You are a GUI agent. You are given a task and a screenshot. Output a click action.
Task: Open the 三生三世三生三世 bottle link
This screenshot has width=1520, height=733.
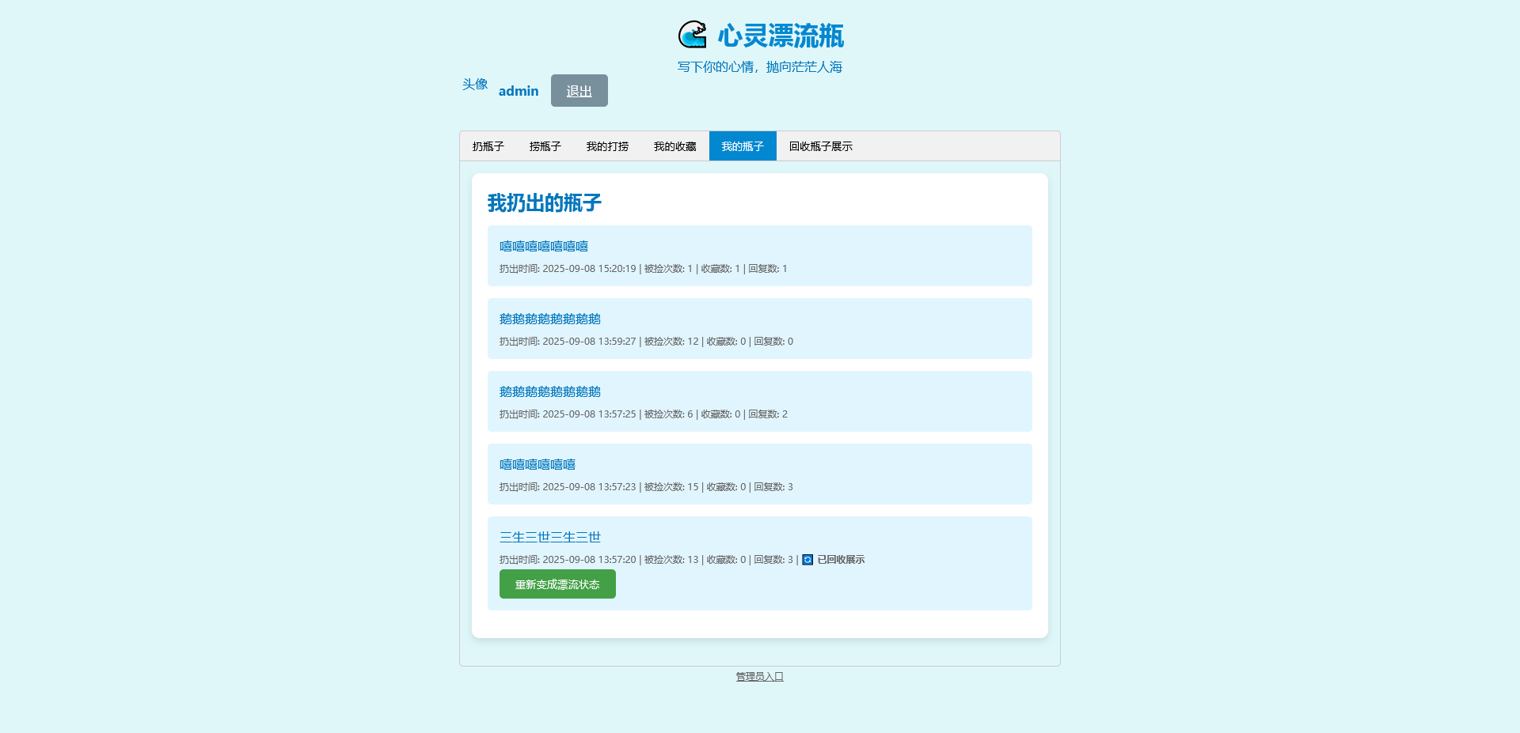point(549,538)
